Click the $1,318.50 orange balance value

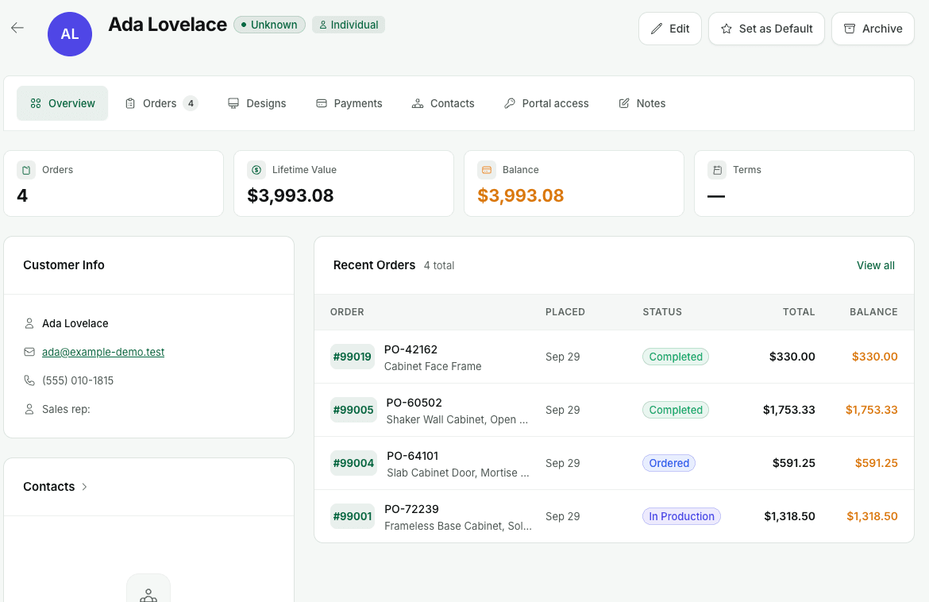[872, 517]
